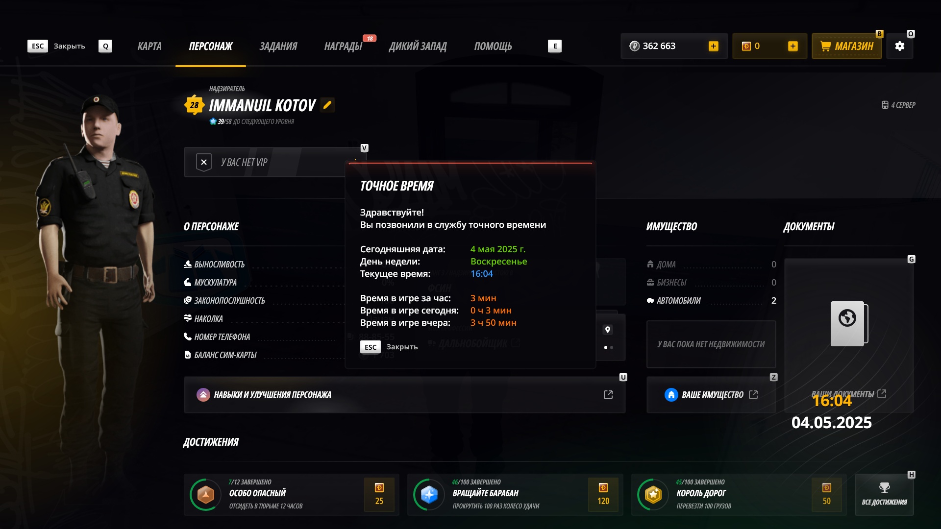Viewport: 941px width, 529px height.
Task: Close the Точное время dialog with ESC button
Action: 371,347
